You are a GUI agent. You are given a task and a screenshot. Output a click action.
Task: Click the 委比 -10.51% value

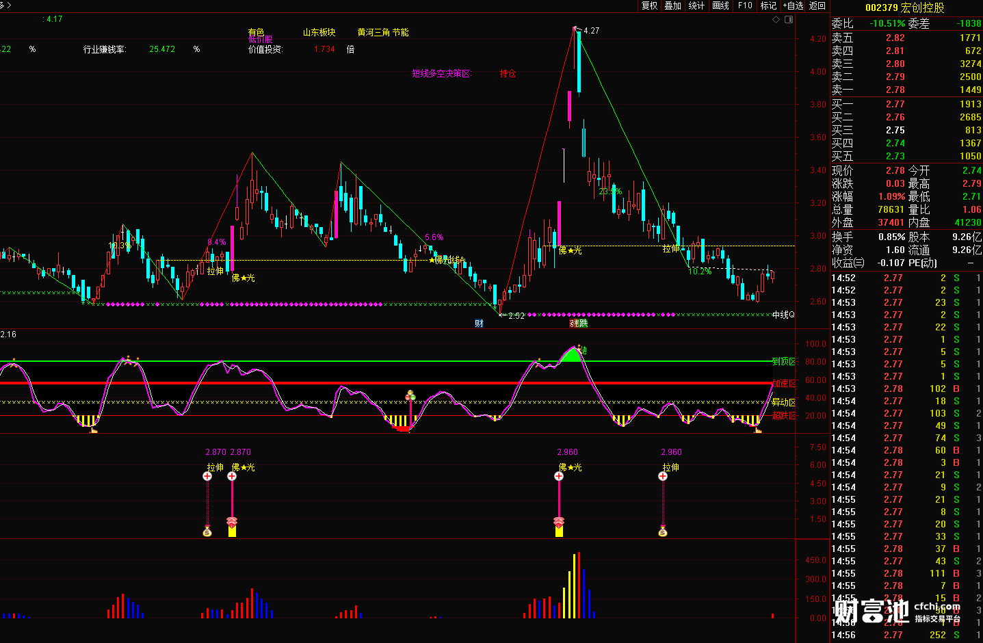(887, 23)
